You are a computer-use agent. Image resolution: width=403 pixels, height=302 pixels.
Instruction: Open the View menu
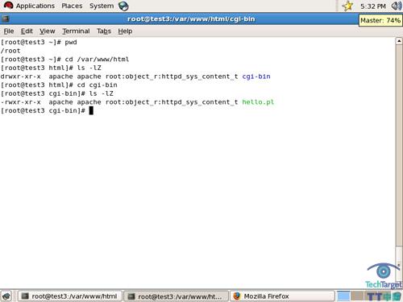48,31
